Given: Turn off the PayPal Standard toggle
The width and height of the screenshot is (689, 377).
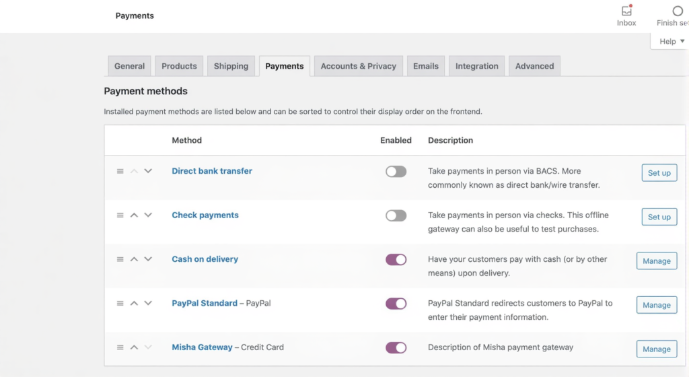Looking at the screenshot, I should click(x=396, y=304).
